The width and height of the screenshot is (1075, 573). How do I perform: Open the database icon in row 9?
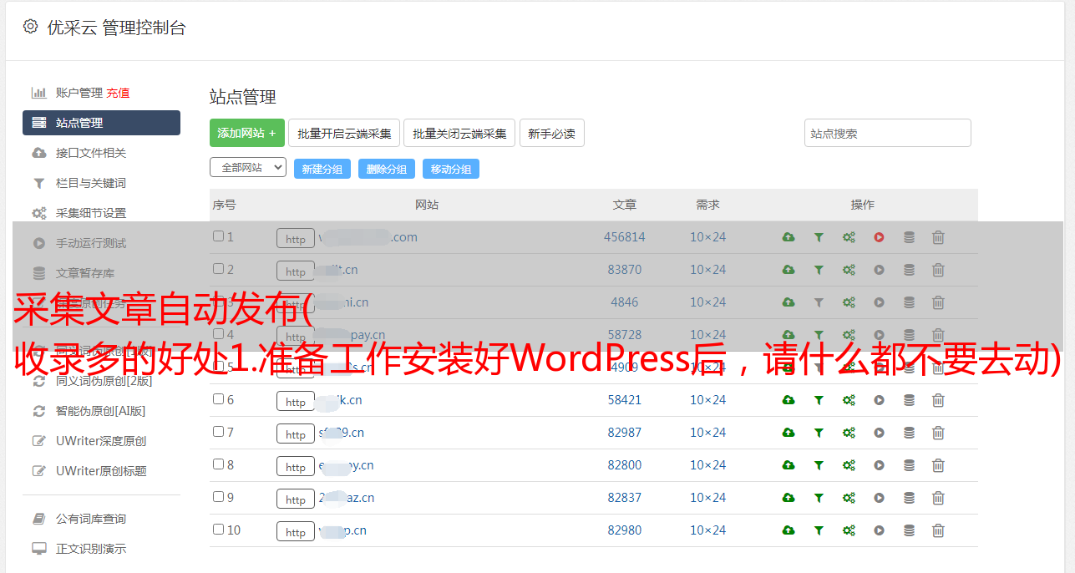click(909, 498)
